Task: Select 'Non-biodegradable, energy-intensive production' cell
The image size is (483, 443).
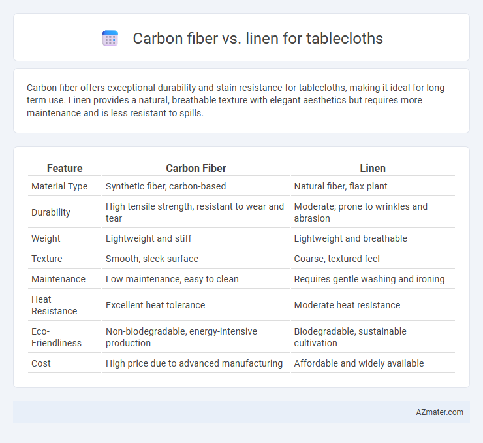Action: 196,337
